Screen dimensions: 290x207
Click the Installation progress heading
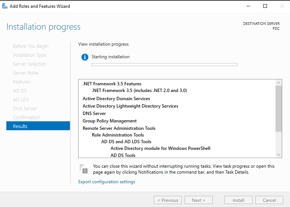(x=43, y=27)
